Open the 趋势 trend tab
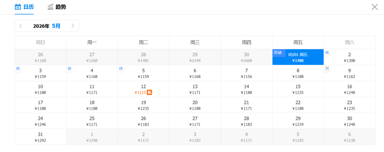Image resolution: width=384 pixels, height=152 pixels. [57, 7]
